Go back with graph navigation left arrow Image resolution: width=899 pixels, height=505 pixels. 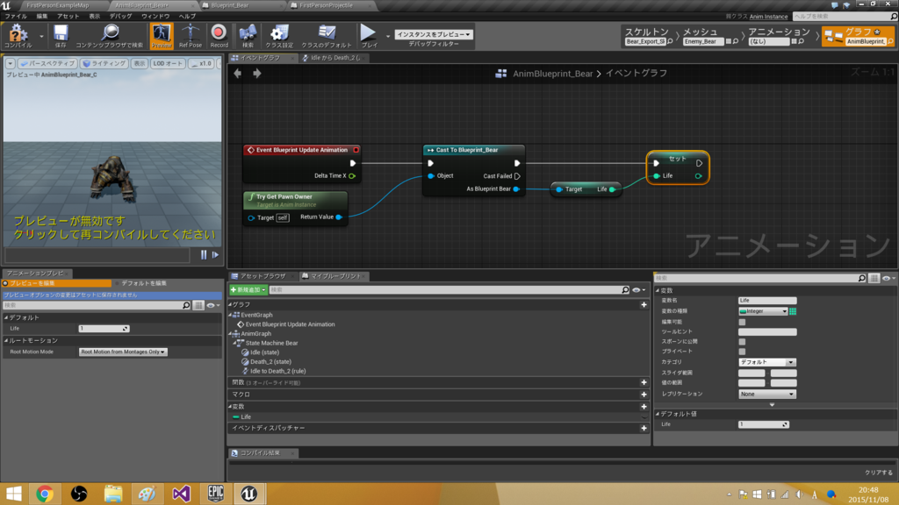[x=237, y=74]
